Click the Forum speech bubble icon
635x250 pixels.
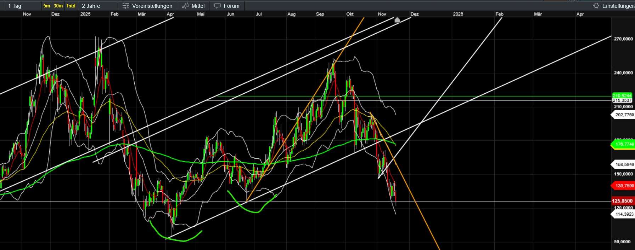(218, 6)
